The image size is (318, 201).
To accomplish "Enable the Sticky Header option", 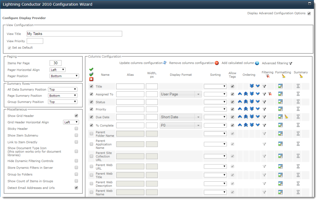I will tap(76, 128).
